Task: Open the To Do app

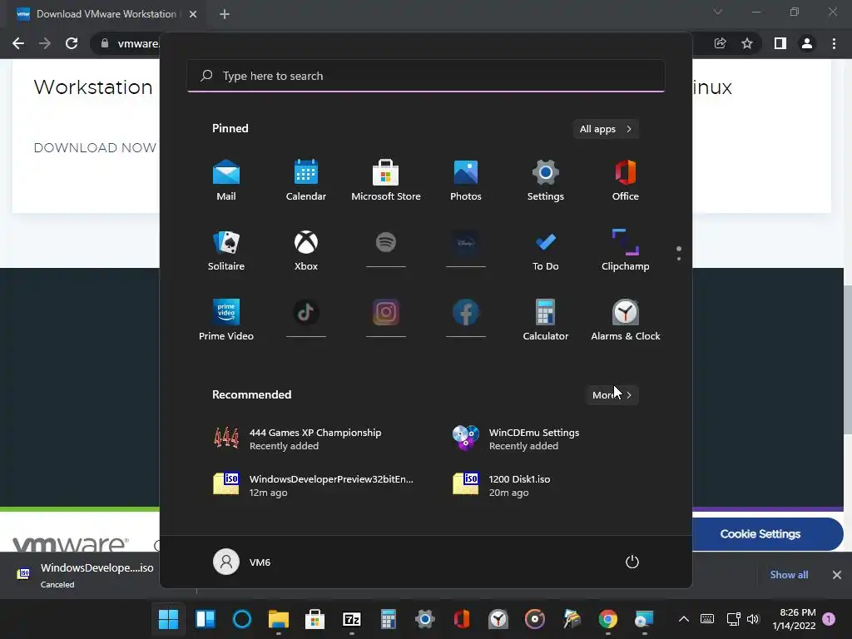Action: (546, 250)
